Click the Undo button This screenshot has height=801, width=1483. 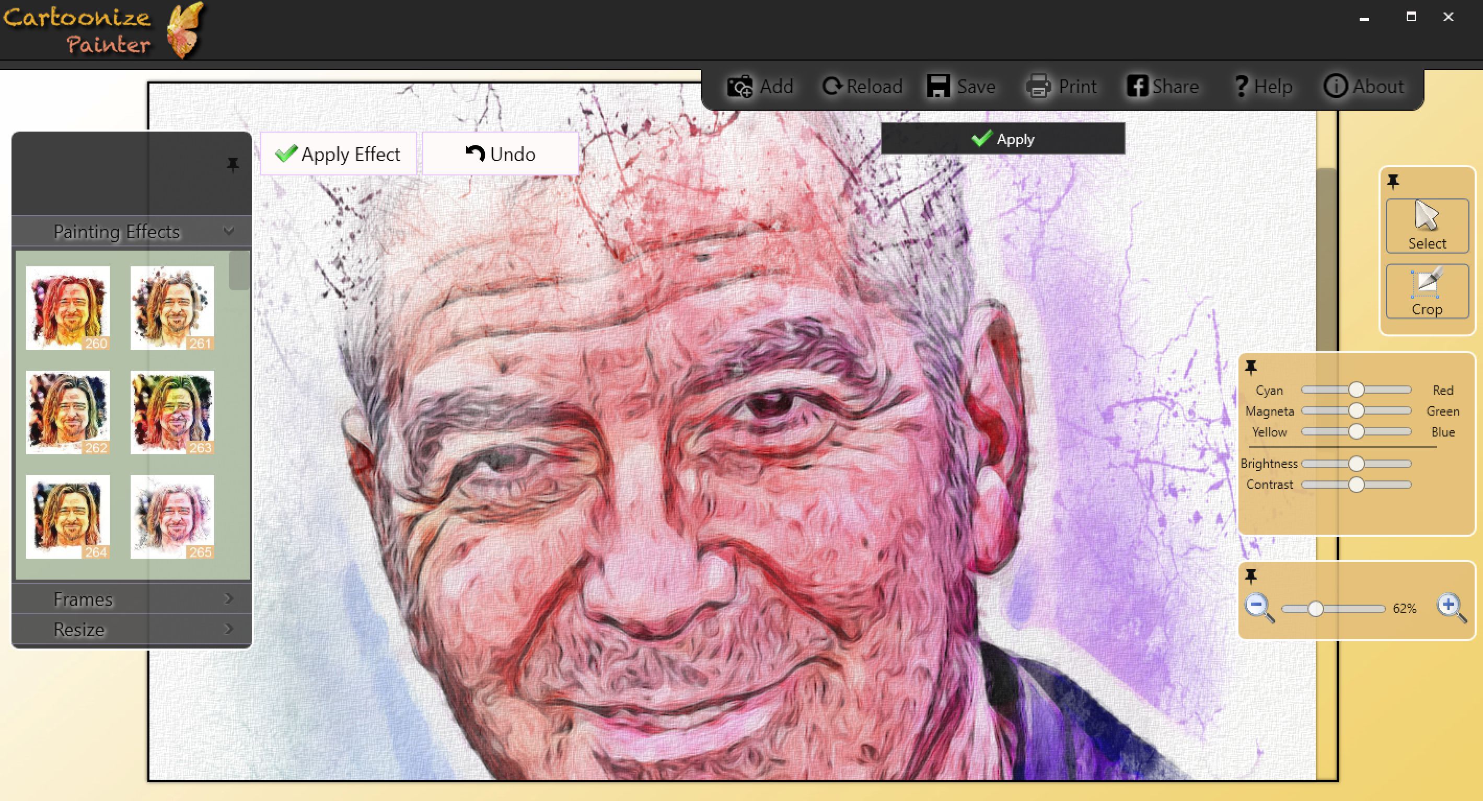pyautogui.click(x=500, y=154)
